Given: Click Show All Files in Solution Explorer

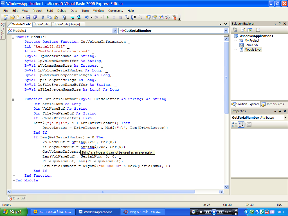Looking at the screenshot, I should (243, 30).
